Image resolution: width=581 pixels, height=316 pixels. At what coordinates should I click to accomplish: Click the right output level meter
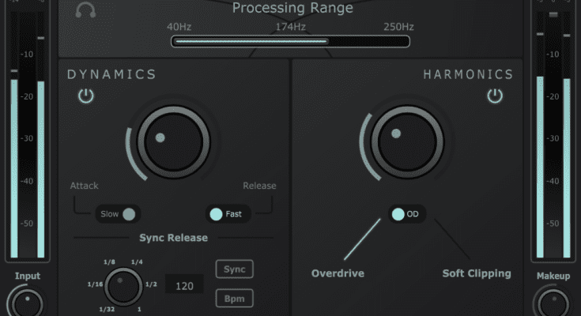pyautogui.click(x=553, y=158)
